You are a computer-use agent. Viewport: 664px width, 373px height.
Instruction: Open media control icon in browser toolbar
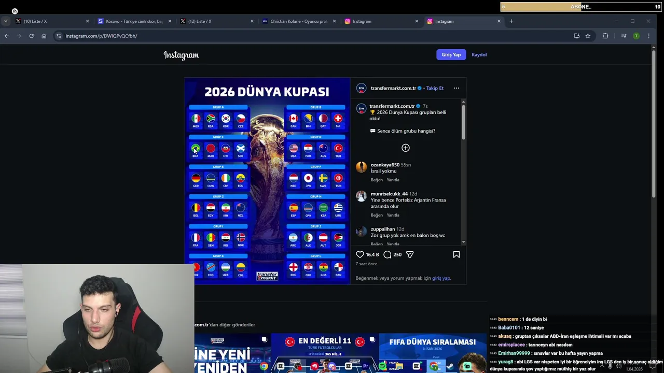[x=624, y=36]
